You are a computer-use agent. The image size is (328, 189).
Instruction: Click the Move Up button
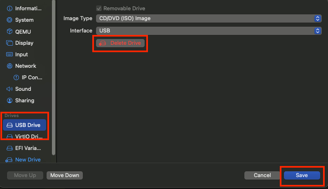[25, 175]
